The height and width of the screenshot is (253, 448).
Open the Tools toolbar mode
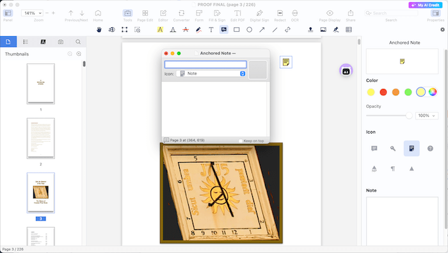click(x=128, y=15)
